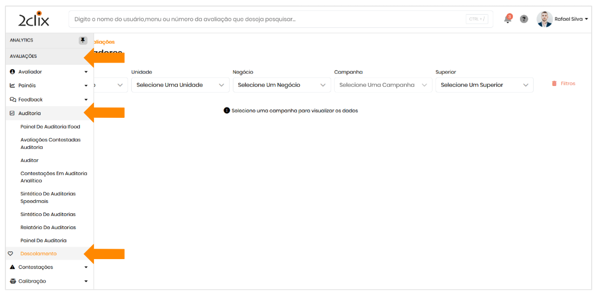
Task: Open the Selecione Um Superior dropdown
Action: point(484,85)
